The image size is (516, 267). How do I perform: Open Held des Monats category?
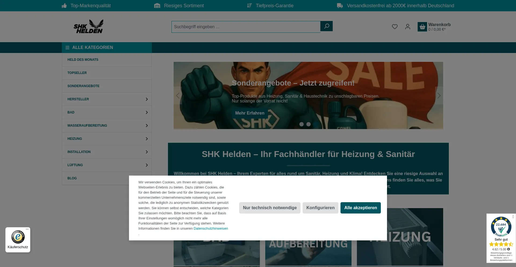point(107,60)
